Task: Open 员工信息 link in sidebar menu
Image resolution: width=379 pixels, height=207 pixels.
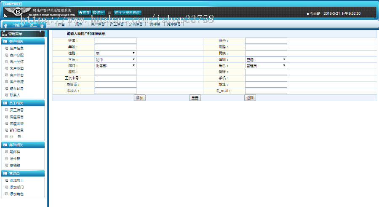Action: [x=17, y=110]
